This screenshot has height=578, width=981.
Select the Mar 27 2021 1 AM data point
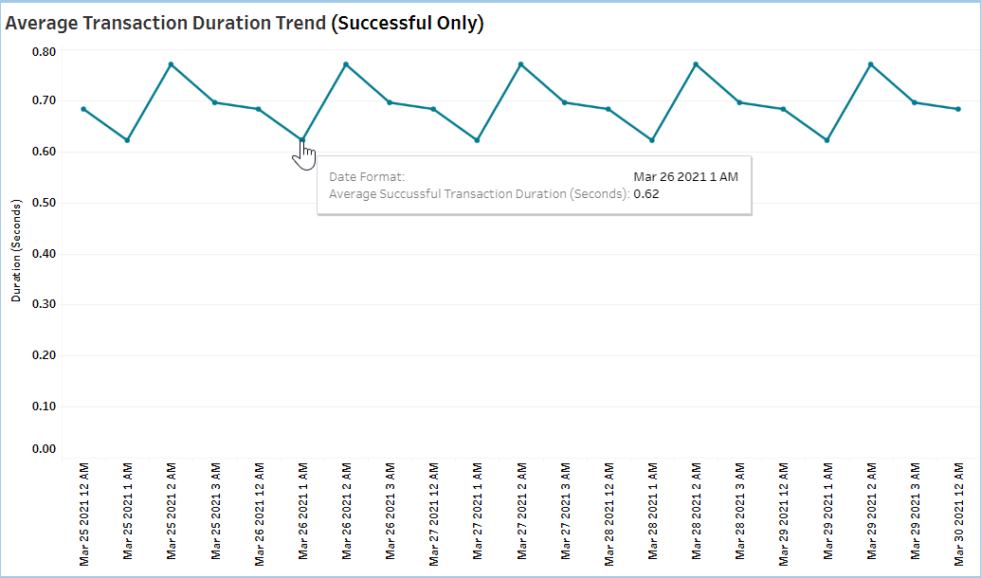477,140
